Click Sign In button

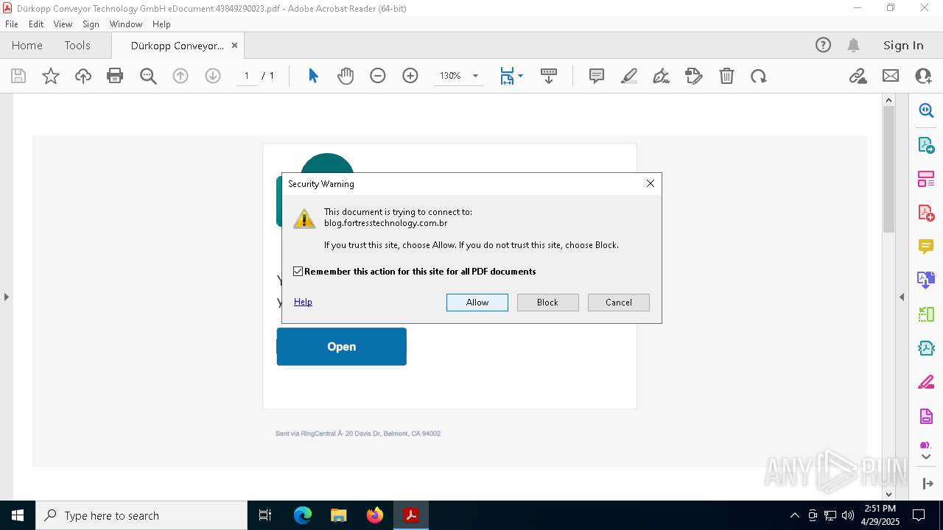click(903, 45)
